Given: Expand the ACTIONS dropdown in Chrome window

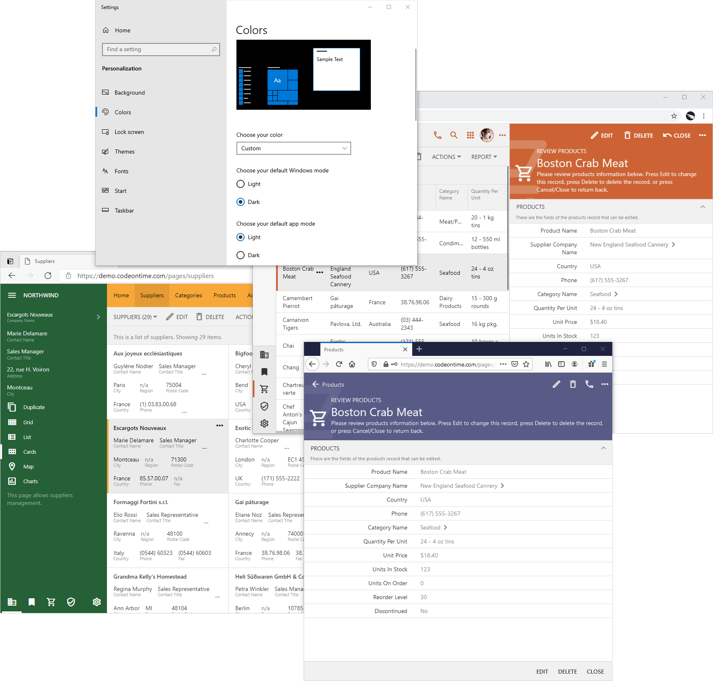Looking at the screenshot, I should pyautogui.click(x=446, y=157).
